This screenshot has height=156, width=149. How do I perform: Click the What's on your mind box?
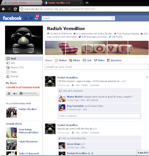click(x=97, y=67)
